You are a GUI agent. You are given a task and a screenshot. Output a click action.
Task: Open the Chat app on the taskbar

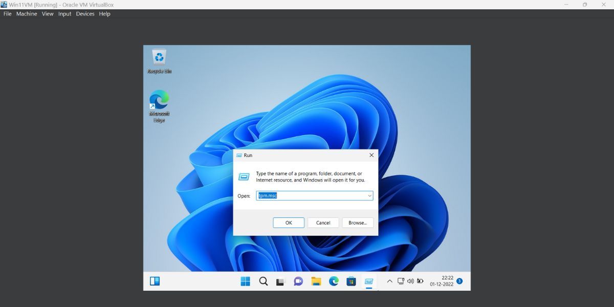[298, 281]
